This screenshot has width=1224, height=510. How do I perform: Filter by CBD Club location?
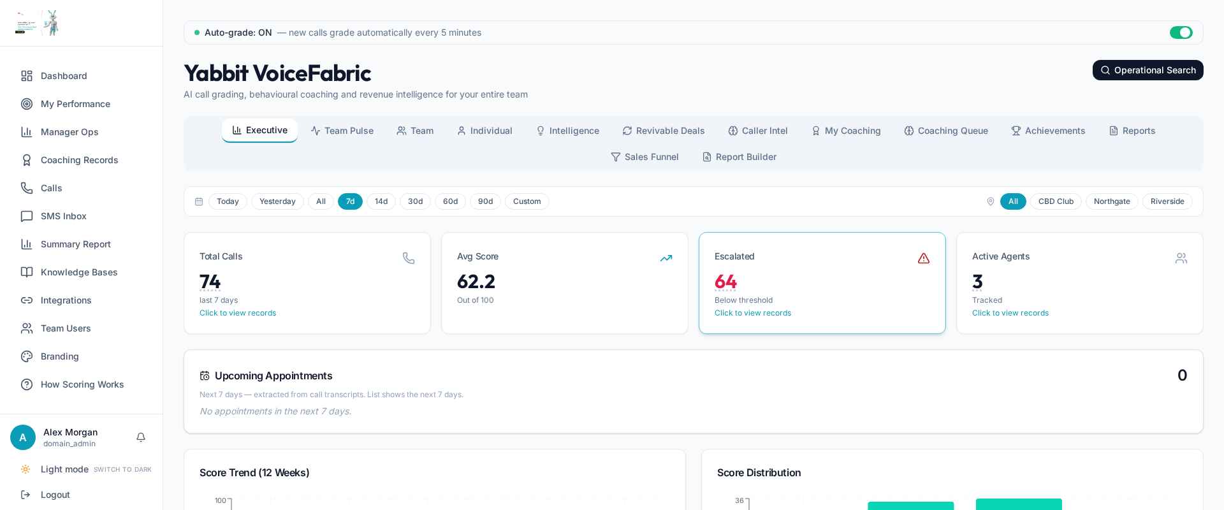tap(1056, 201)
